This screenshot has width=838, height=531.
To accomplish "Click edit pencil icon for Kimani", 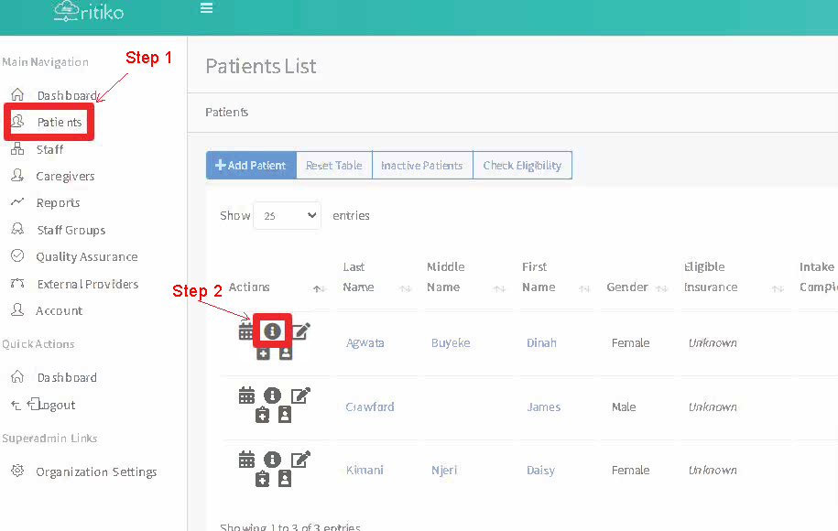I will [300, 460].
